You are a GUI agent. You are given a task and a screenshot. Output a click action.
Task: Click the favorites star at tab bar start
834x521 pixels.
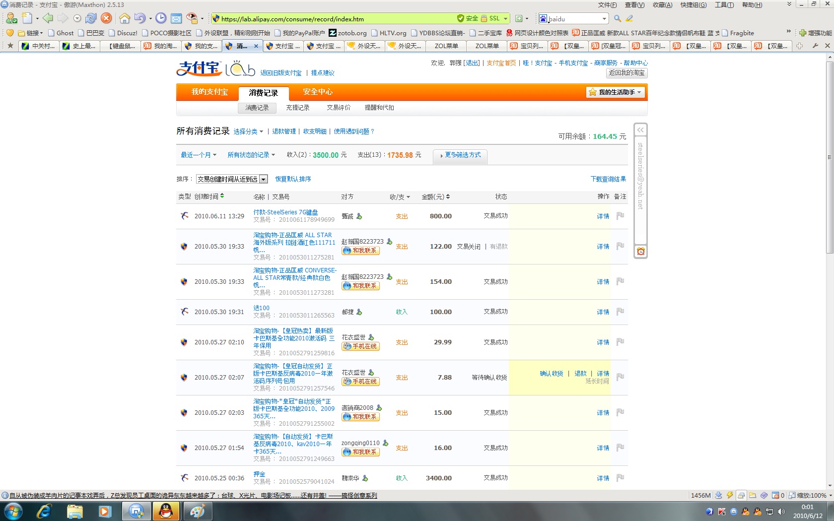[x=10, y=46]
